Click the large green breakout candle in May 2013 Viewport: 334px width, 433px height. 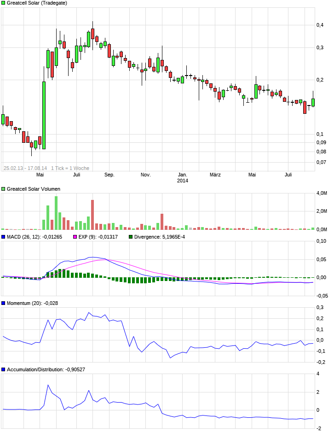[x=44, y=116]
